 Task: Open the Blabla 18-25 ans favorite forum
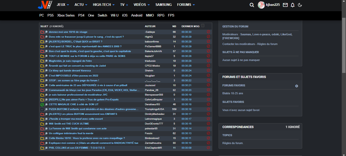click(x=233, y=93)
